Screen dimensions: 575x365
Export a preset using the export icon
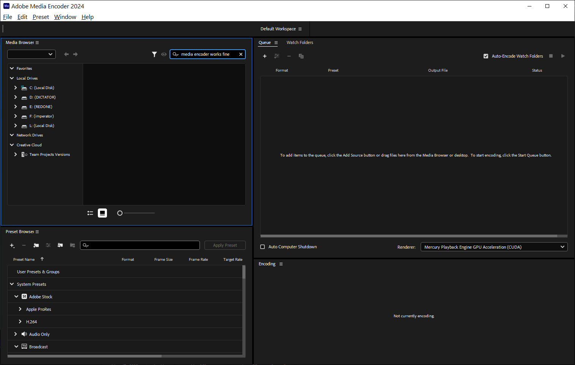click(x=72, y=245)
